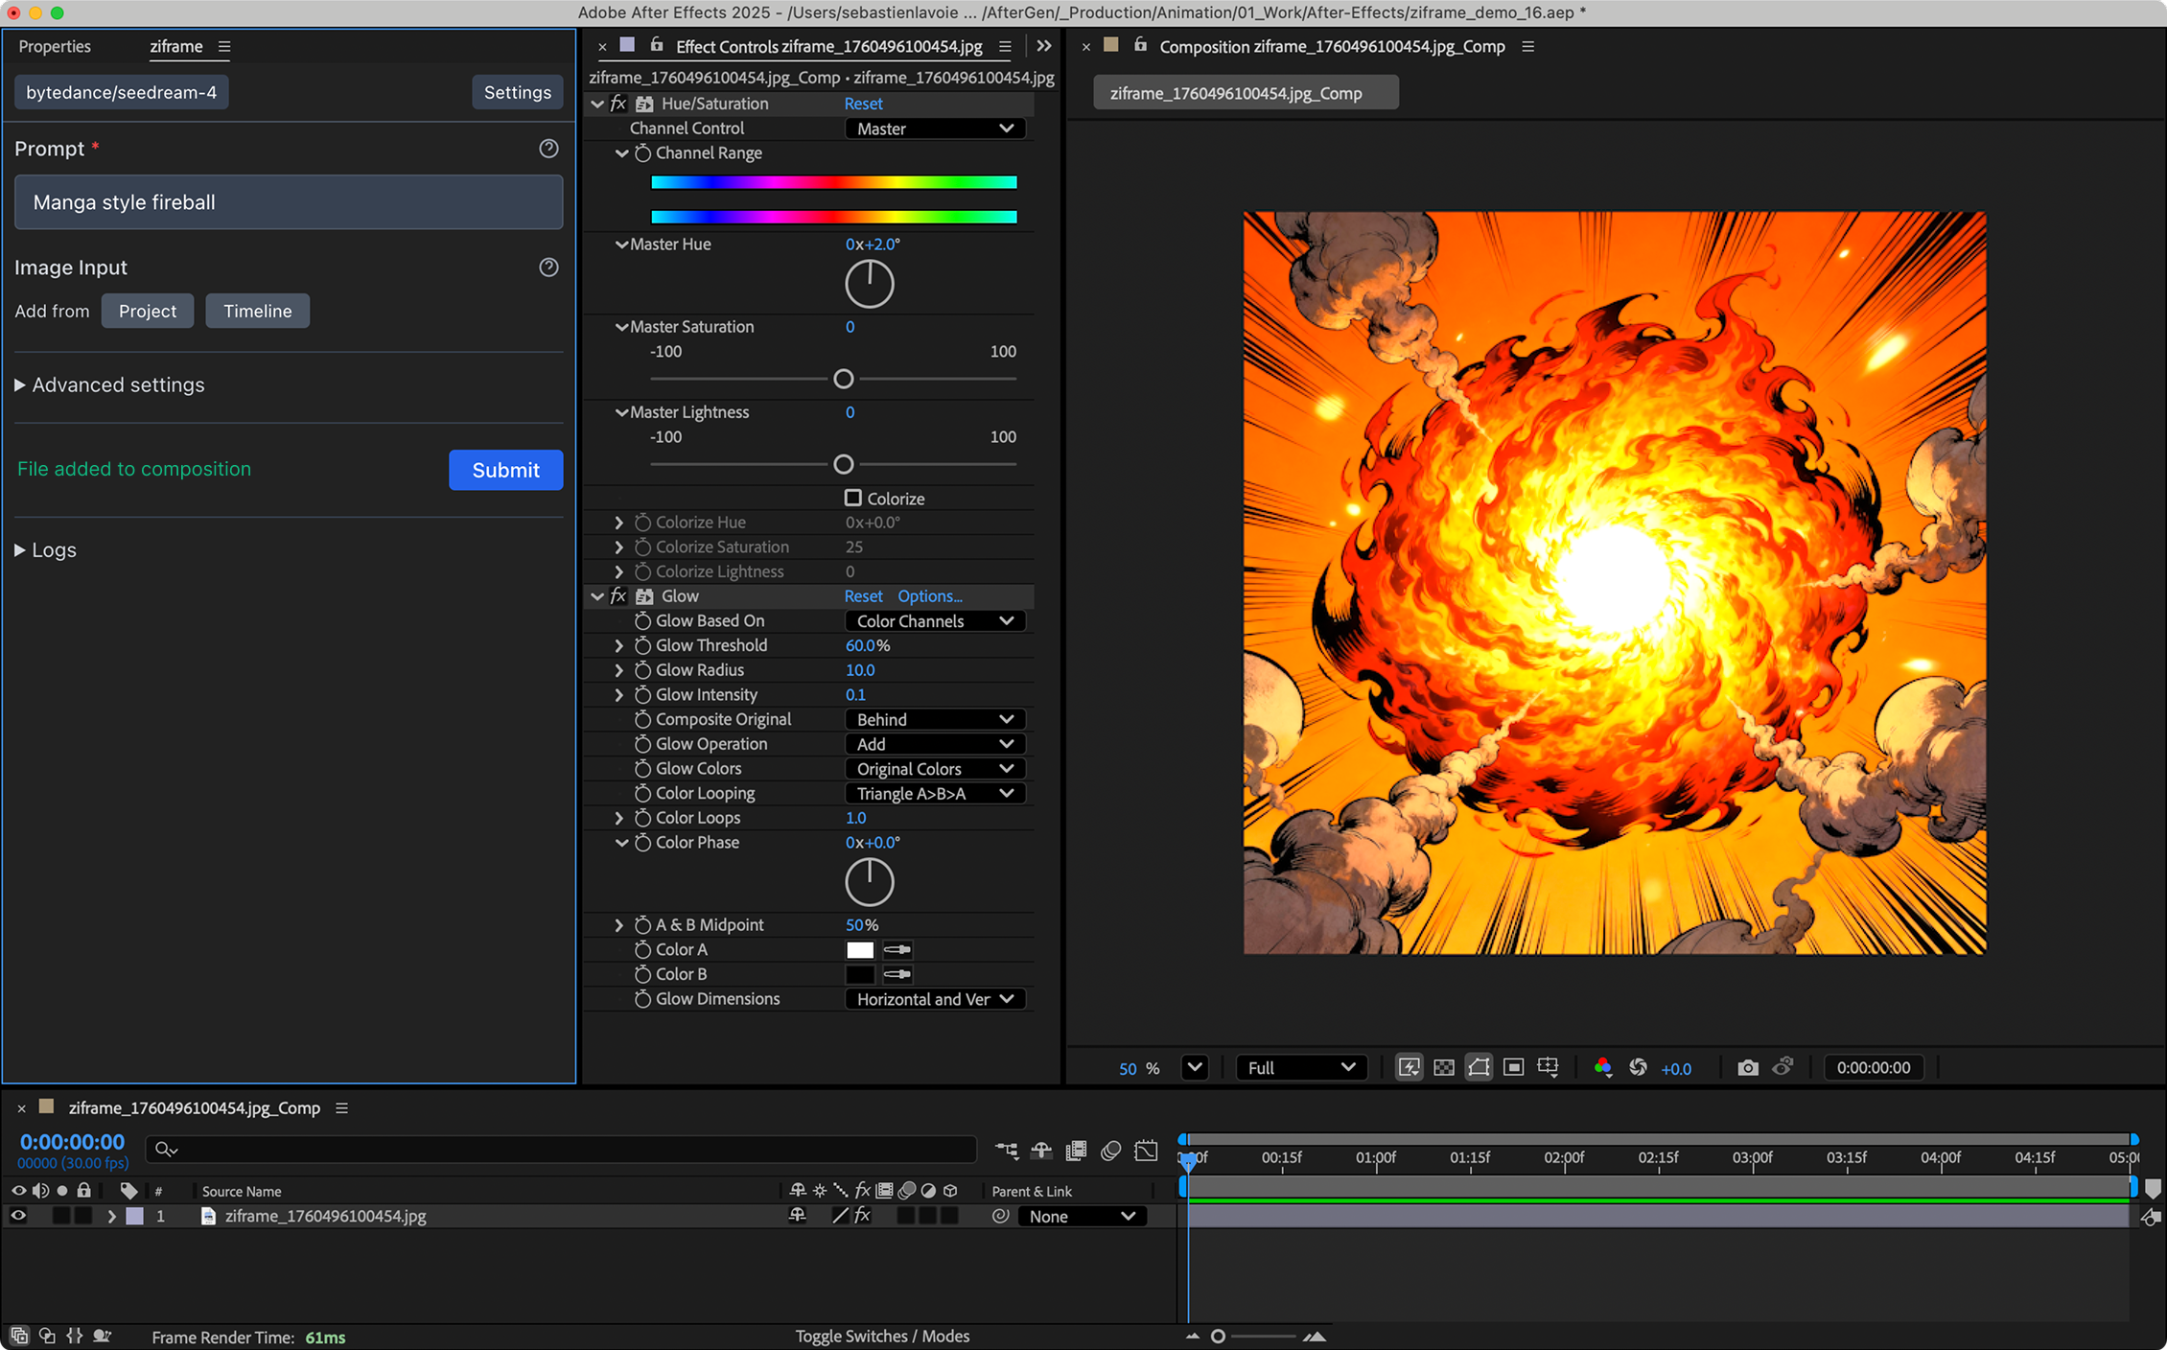
Task: Take a snapshot with the camera icon
Action: [1747, 1068]
